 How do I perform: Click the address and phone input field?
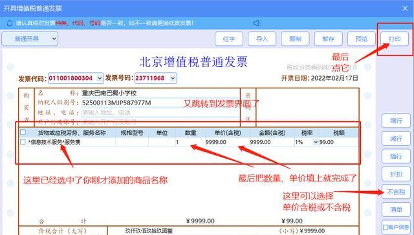click(160, 112)
